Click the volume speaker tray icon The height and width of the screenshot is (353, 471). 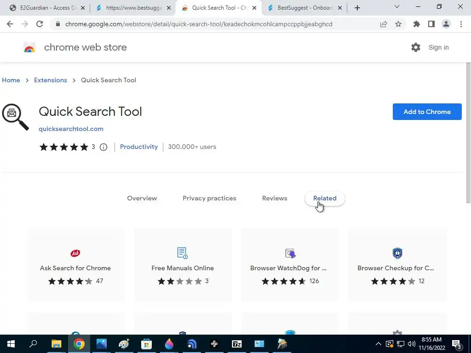[x=412, y=344]
